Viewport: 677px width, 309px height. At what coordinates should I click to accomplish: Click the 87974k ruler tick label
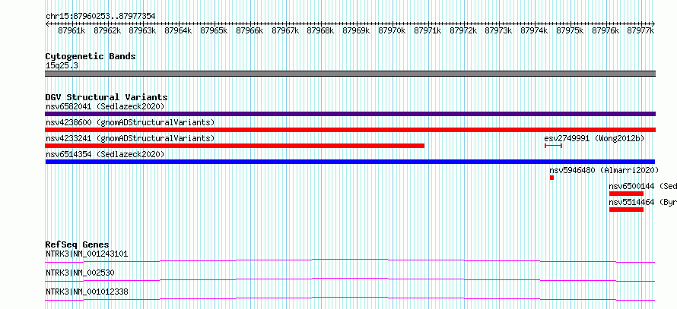tap(534, 30)
